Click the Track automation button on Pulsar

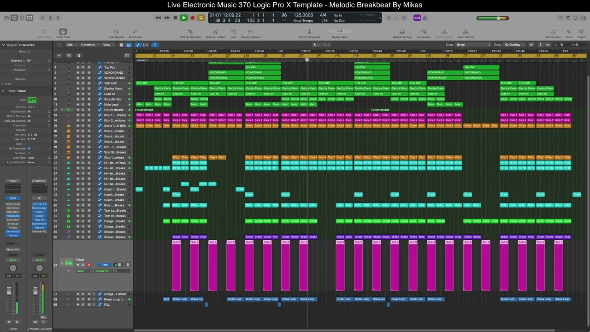105,265
